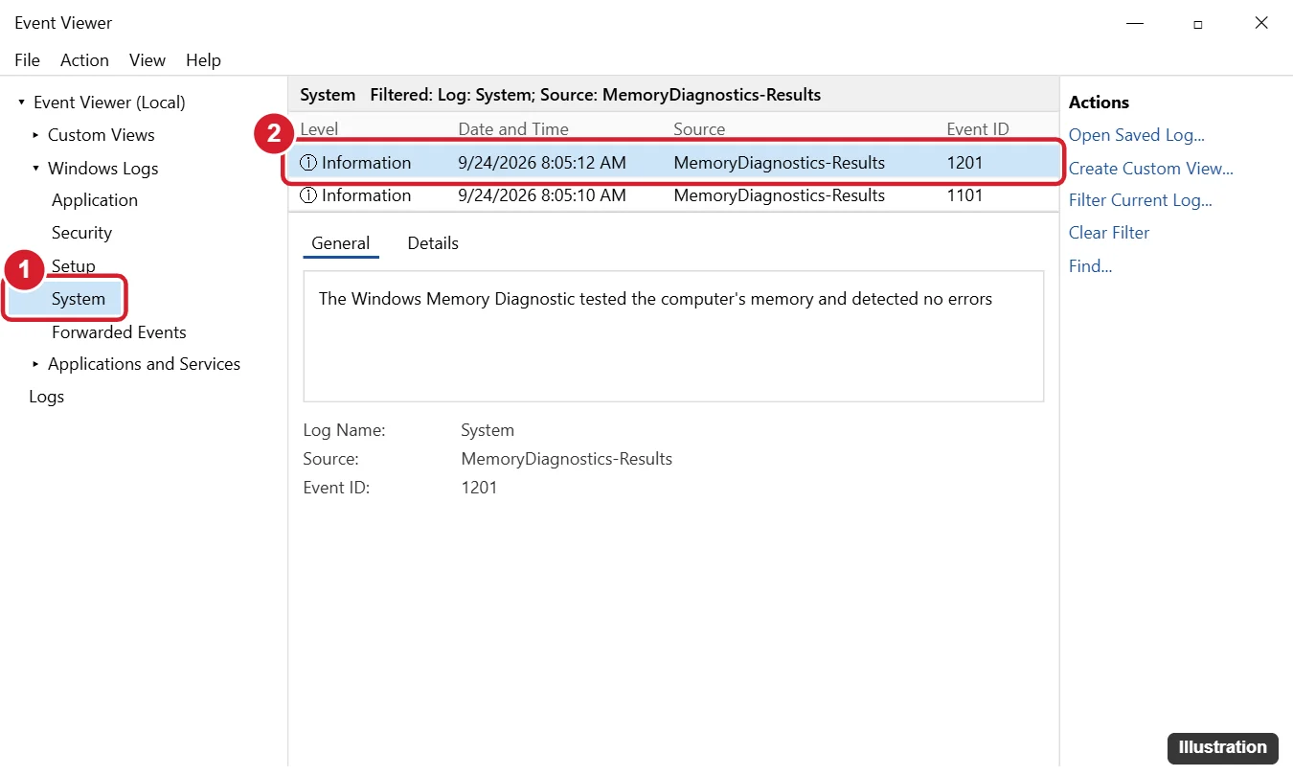Click the info icon in the 1101 event row
This screenshot has height=776, width=1293.
click(308, 195)
